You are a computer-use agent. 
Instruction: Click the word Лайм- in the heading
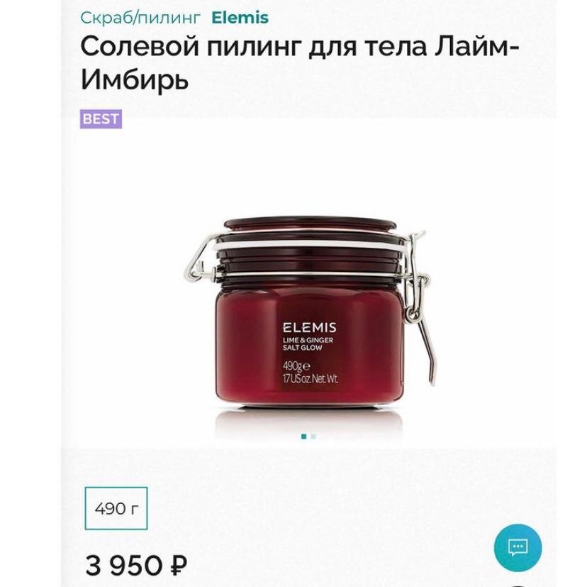pyautogui.click(x=477, y=48)
